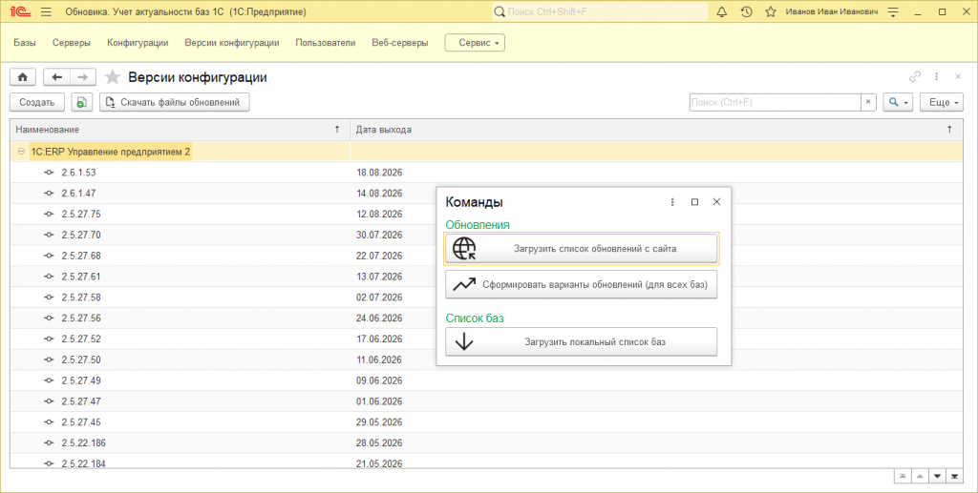Focus the list search field Ctrl+F
The width and height of the screenshot is (978, 493).
(776, 102)
